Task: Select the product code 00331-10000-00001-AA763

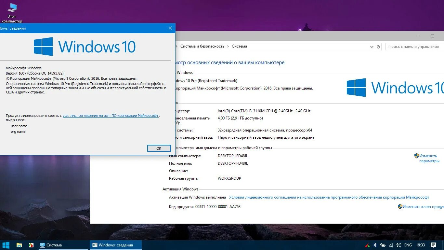Action: pos(218,207)
